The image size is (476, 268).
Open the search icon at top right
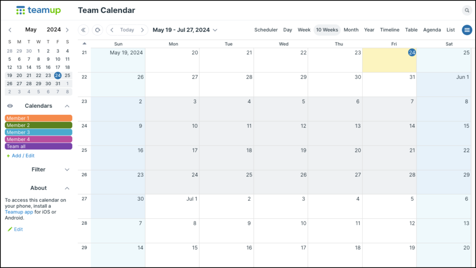pos(467,10)
